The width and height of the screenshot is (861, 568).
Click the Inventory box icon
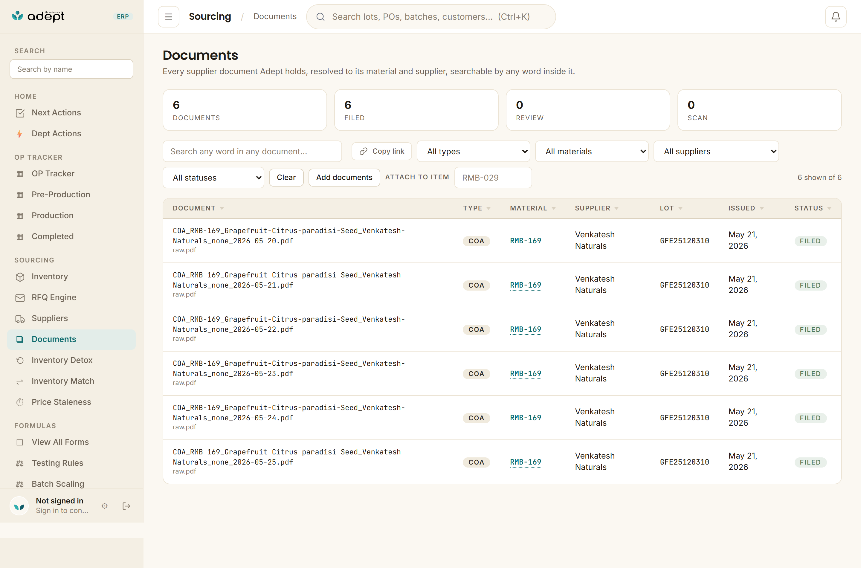(20, 277)
